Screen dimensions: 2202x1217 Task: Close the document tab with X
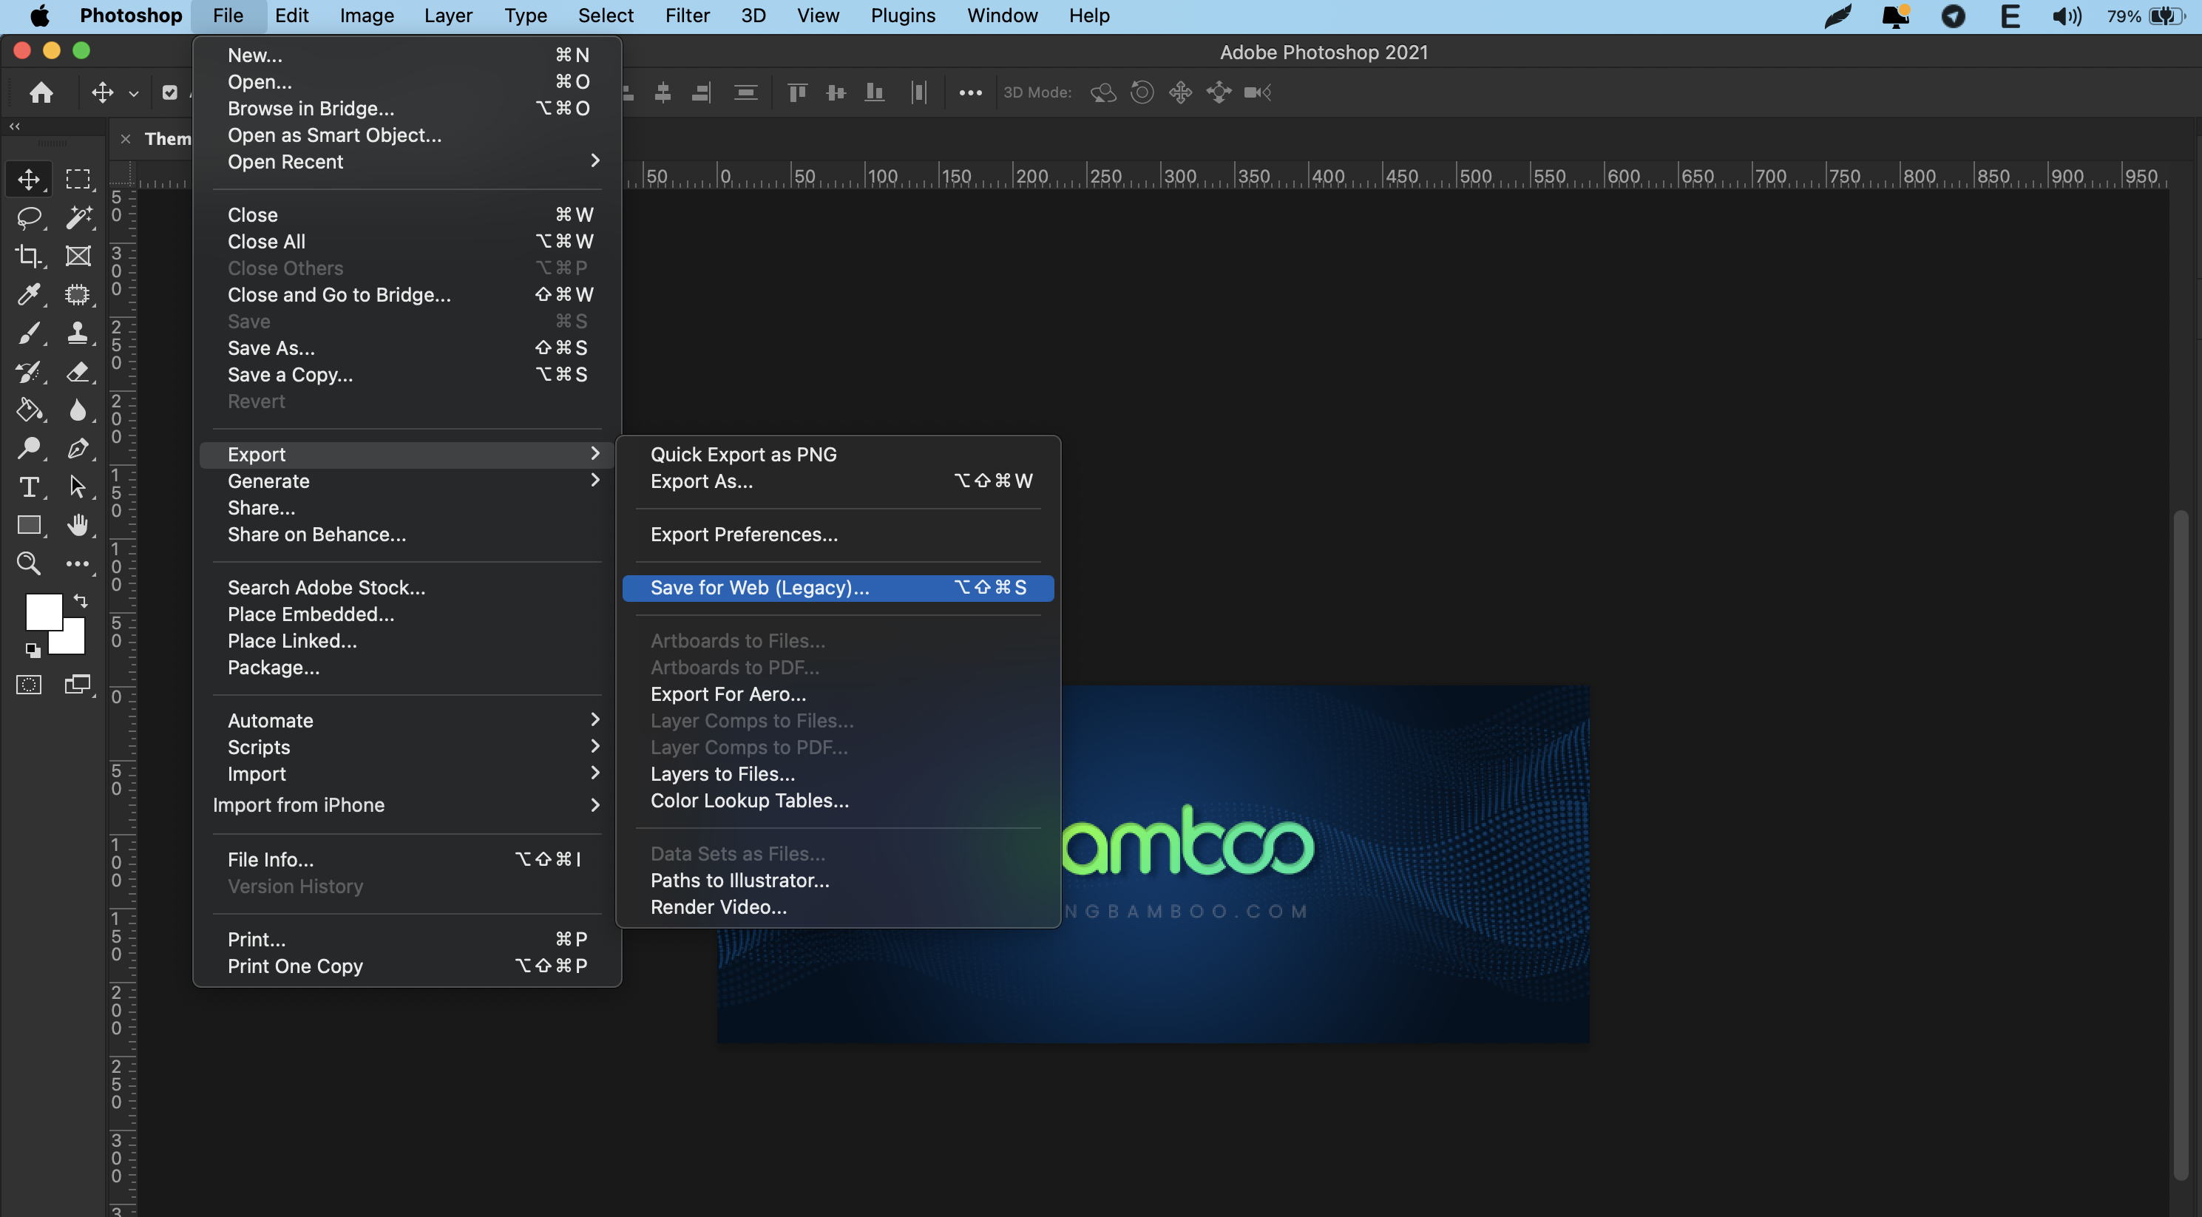pyautogui.click(x=126, y=138)
